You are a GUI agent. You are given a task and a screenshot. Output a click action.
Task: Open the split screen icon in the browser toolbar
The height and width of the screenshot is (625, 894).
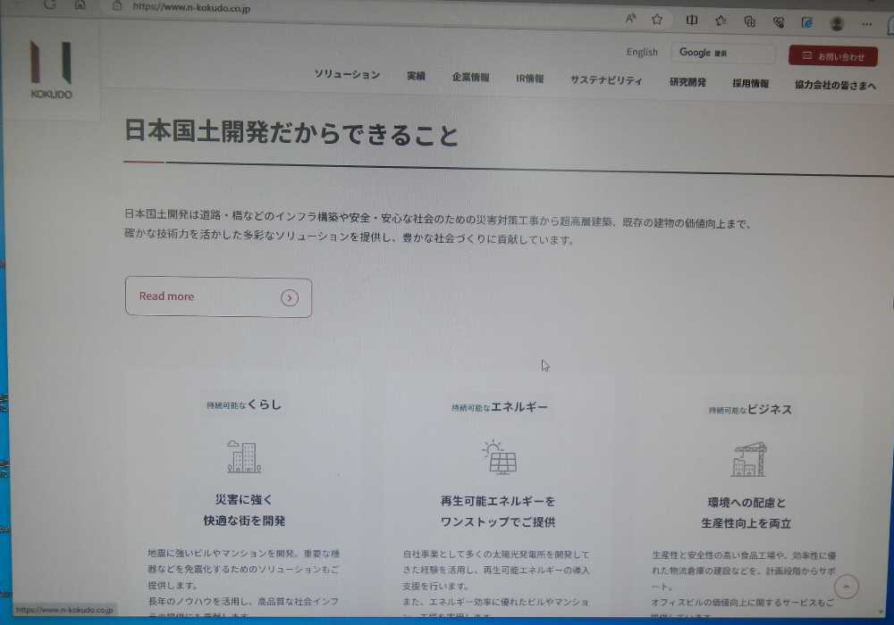pos(692,21)
